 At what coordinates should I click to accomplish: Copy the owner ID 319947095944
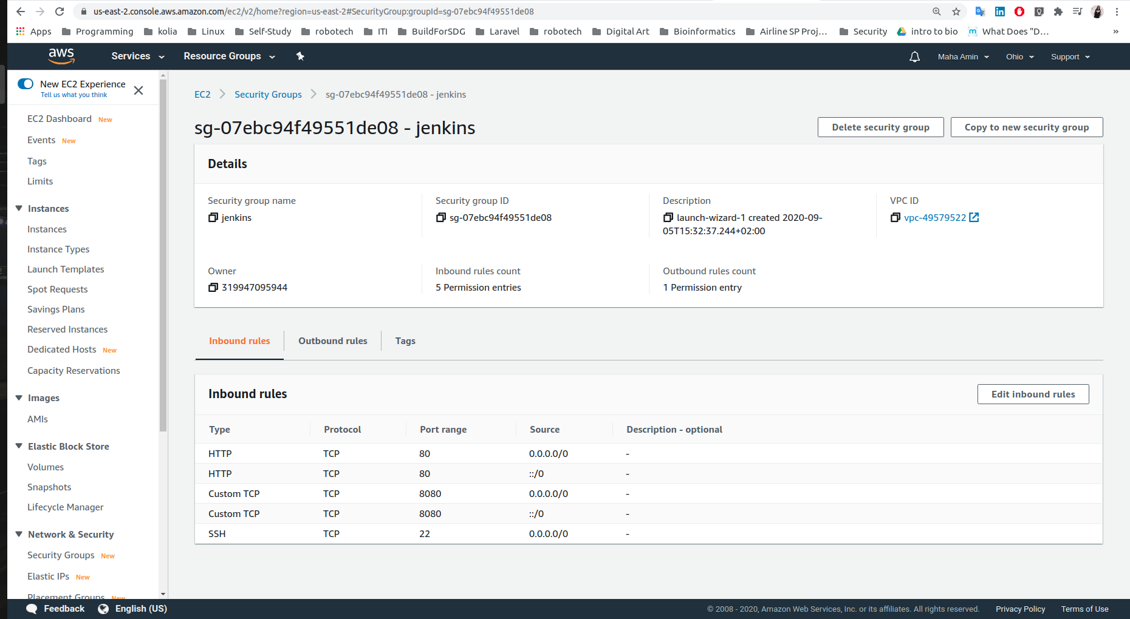pyautogui.click(x=213, y=287)
